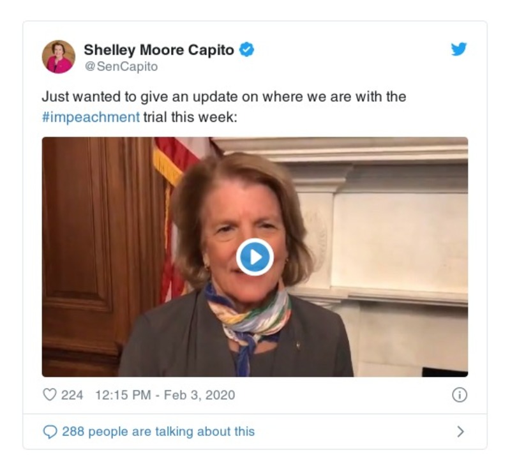Open the #impeachment hashtag
Viewport: 510px width, 473px height.
pyautogui.click(x=91, y=117)
